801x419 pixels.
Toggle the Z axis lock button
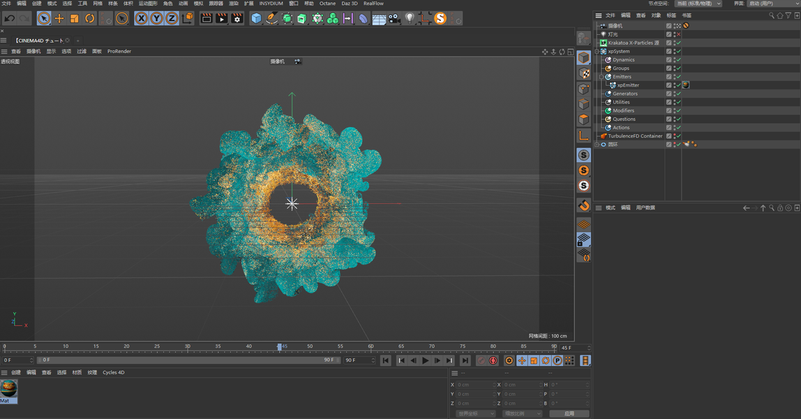pyautogui.click(x=172, y=19)
